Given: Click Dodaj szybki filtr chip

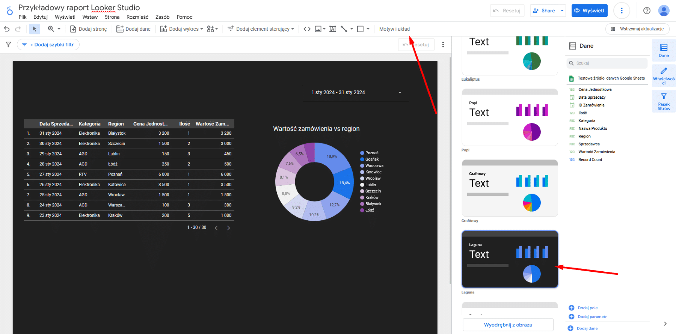Looking at the screenshot, I should pyautogui.click(x=48, y=45).
